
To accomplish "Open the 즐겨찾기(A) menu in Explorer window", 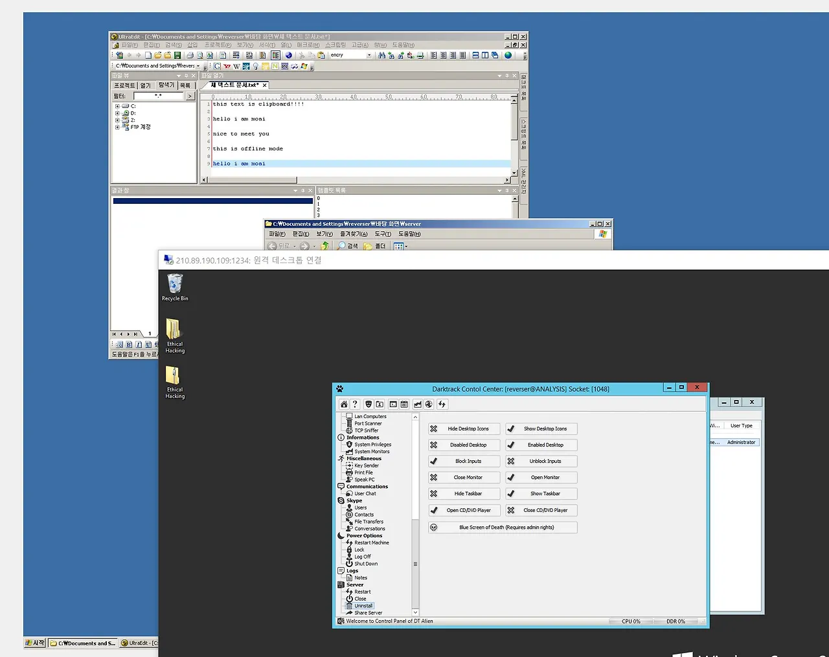I will point(354,234).
